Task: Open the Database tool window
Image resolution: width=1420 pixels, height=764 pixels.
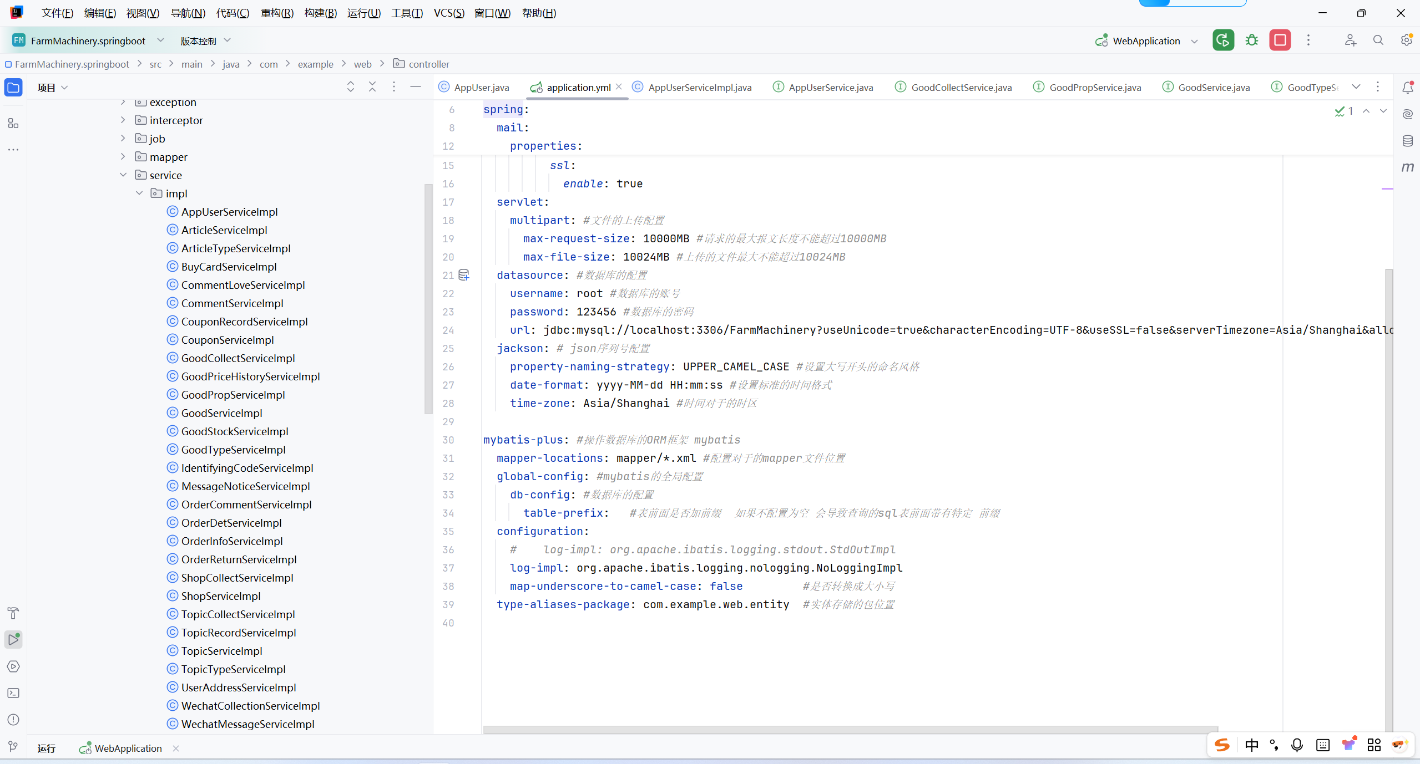Action: pos(1407,141)
